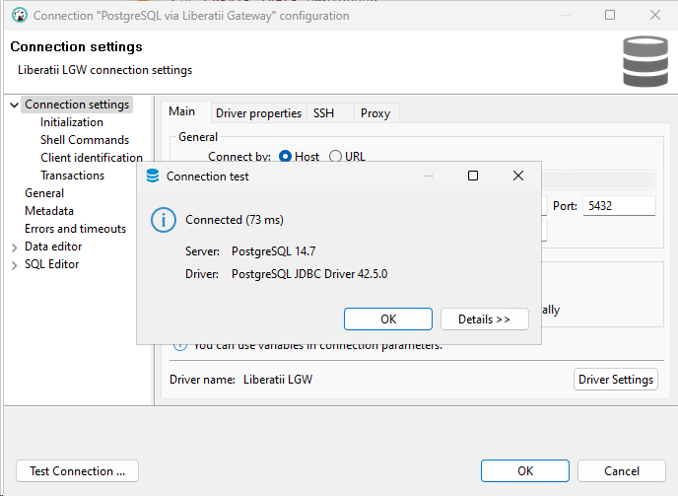The width and height of the screenshot is (678, 496).
Task: Select Client identification in the tree
Action: [x=92, y=158]
